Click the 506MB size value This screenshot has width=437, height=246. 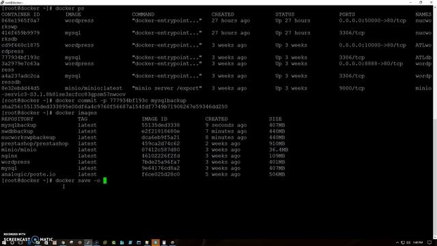(277, 174)
